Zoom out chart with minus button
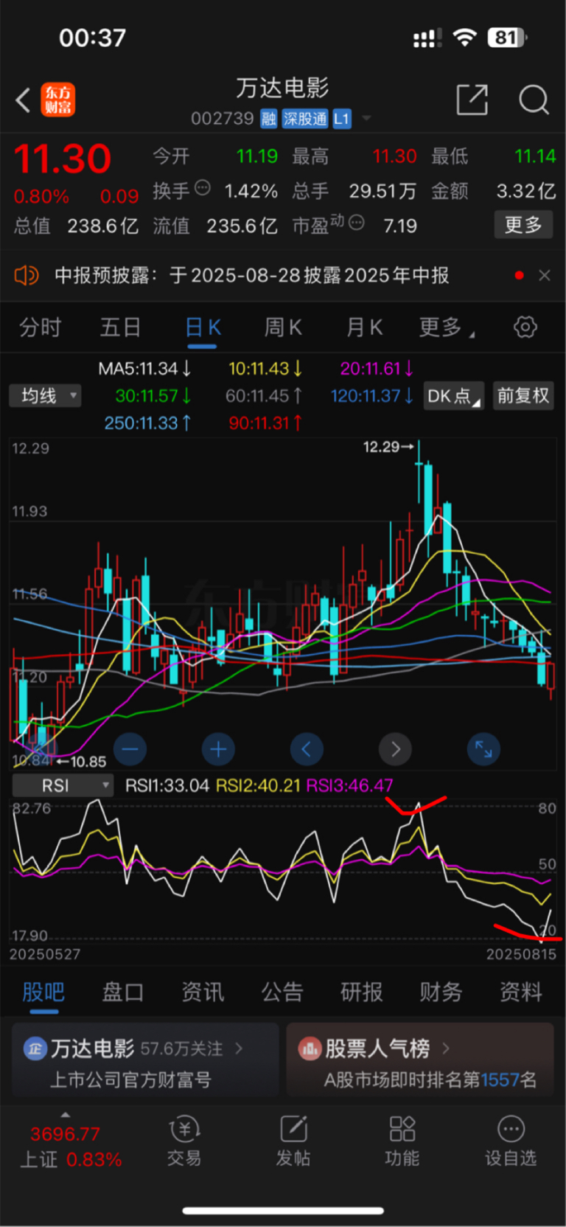 [x=130, y=750]
